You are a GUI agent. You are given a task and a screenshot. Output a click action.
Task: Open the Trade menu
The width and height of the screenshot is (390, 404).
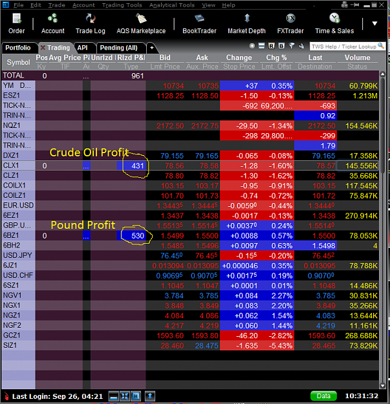pos(57,5)
